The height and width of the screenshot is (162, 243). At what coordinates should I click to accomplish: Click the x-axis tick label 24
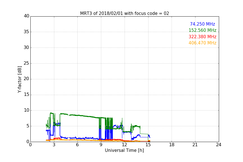(219, 145)
